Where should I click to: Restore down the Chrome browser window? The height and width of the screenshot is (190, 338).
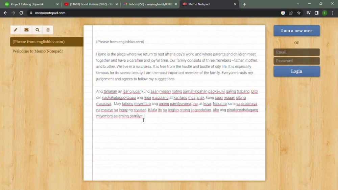click(x=321, y=4)
